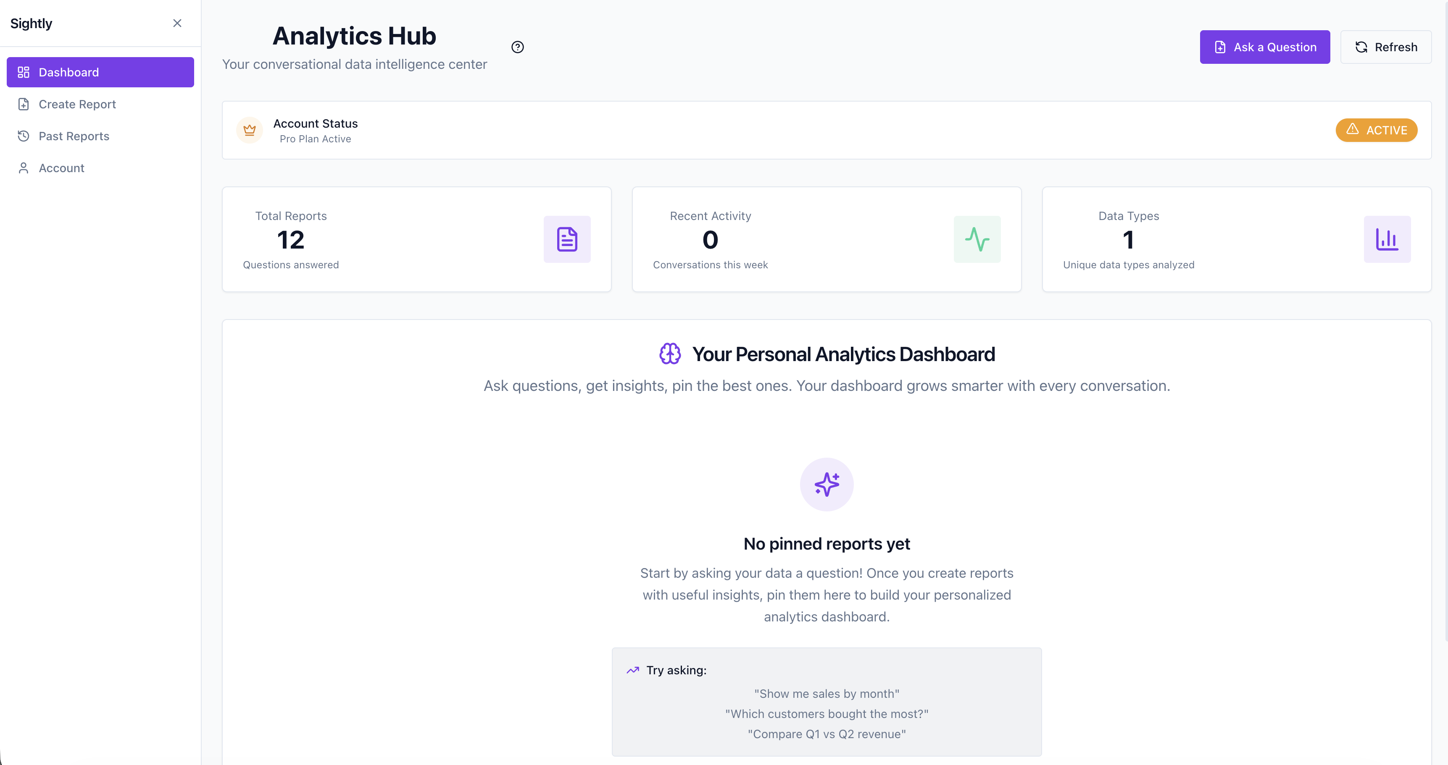This screenshot has height=765, width=1448.
Task: Click the brain icon beside dashboard heading
Action: (x=670, y=354)
